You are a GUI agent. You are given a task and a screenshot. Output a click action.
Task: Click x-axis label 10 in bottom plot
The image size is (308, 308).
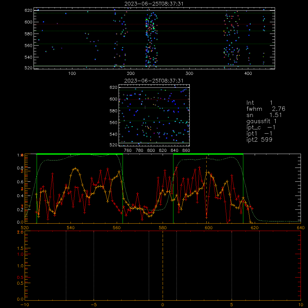[x=301, y=305]
